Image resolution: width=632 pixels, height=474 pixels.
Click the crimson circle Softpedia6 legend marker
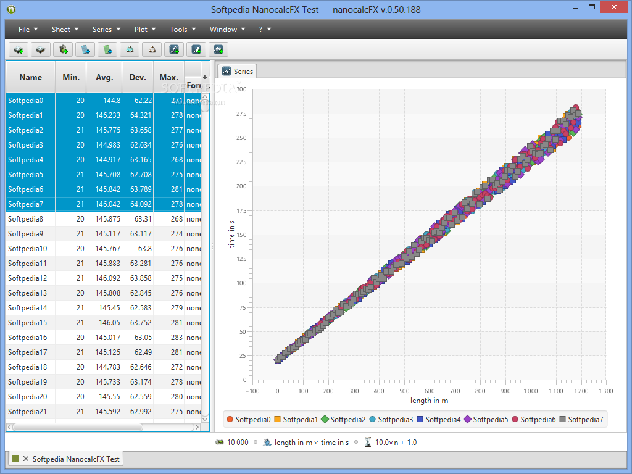515,419
